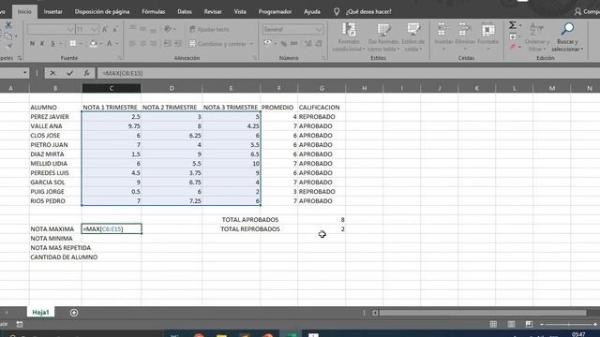600x337 pixels.
Task: Open Buscar y seleccionar menu
Action: pyautogui.click(x=567, y=37)
